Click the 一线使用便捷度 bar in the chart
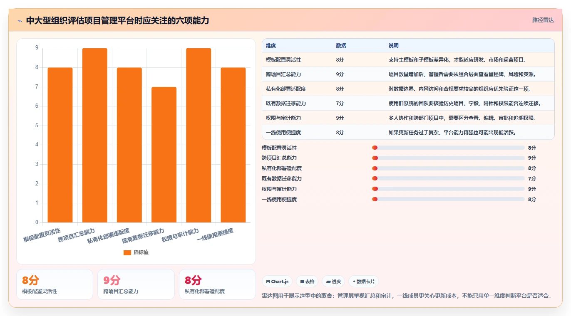571x316 pixels. [x=233, y=145]
